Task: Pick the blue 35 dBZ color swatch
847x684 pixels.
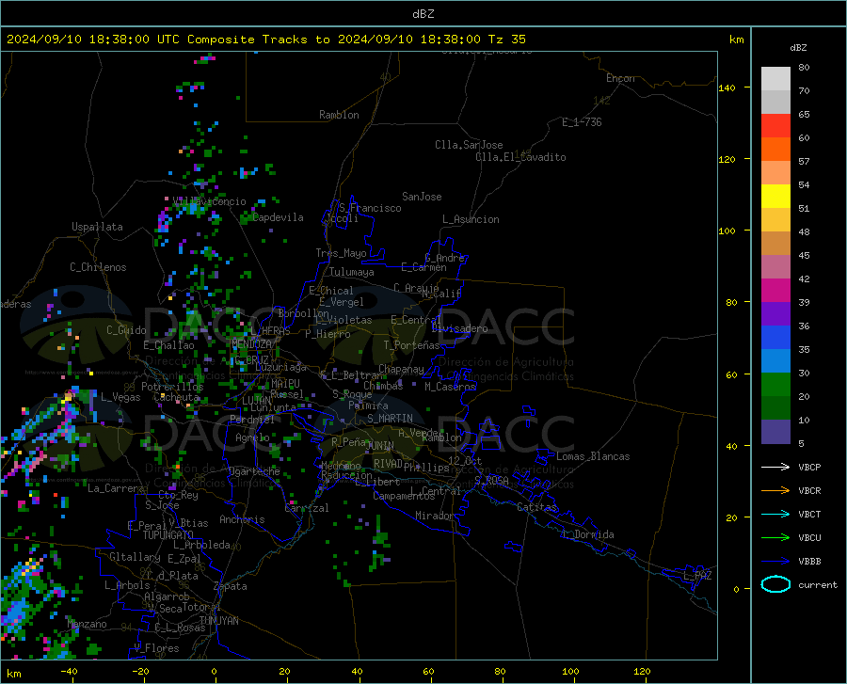Action: coord(775,338)
